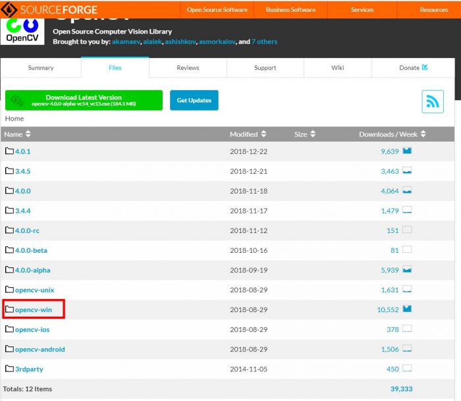View download stats chart for opencv-win
The image size is (461, 401).
(407, 309)
